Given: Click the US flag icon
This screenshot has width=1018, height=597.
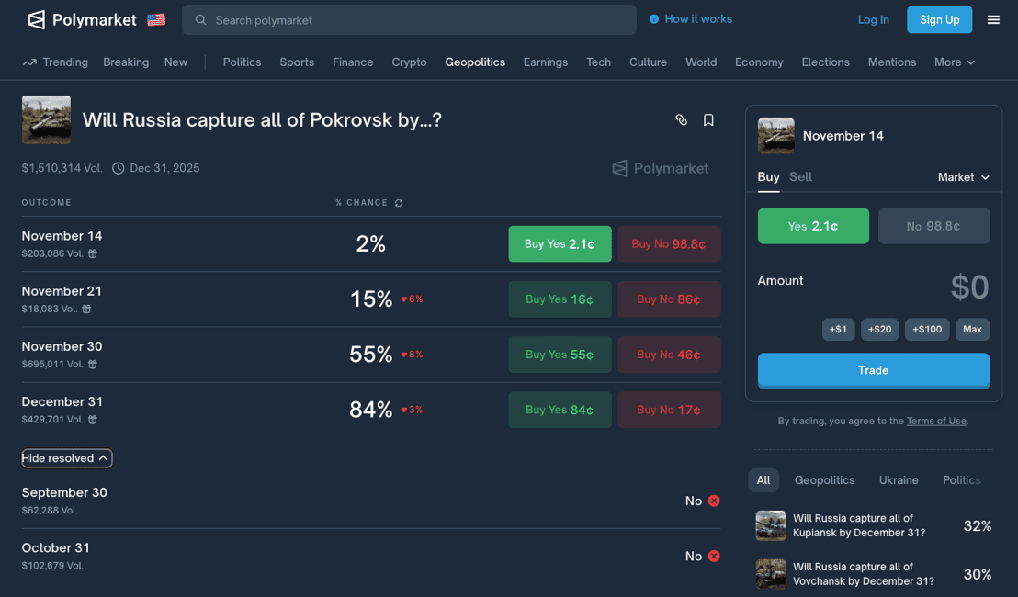Looking at the screenshot, I should [x=156, y=19].
